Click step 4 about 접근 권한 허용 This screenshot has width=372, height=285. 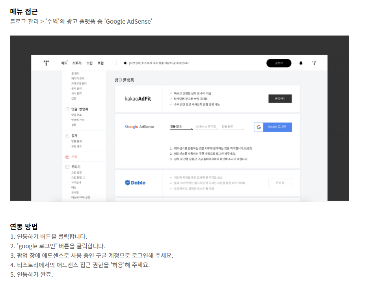pyautogui.click(x=80, y=265)
